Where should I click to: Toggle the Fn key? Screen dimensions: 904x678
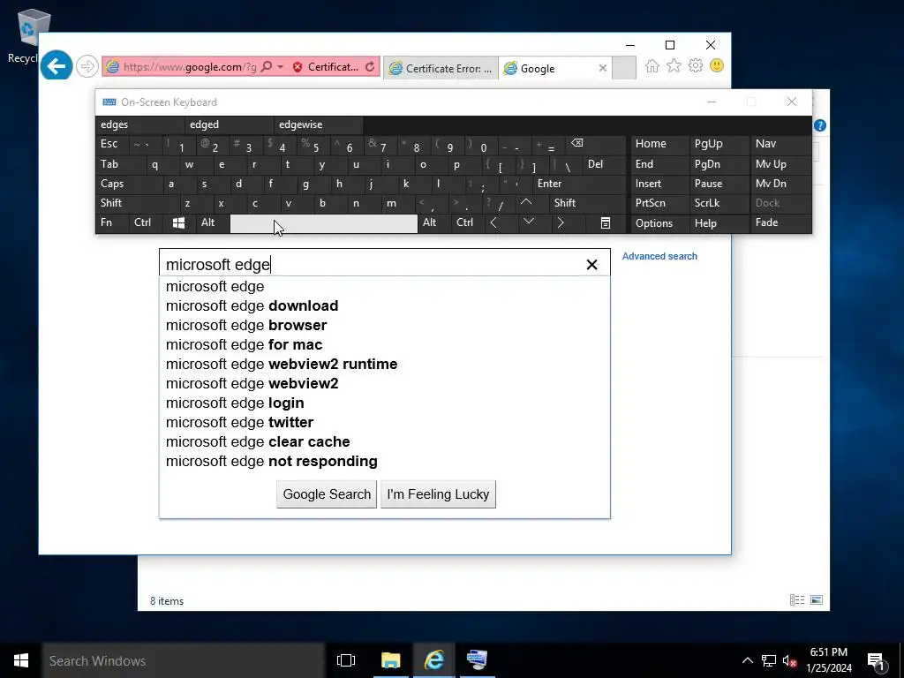pyautogui.click(x=112, y=223)
